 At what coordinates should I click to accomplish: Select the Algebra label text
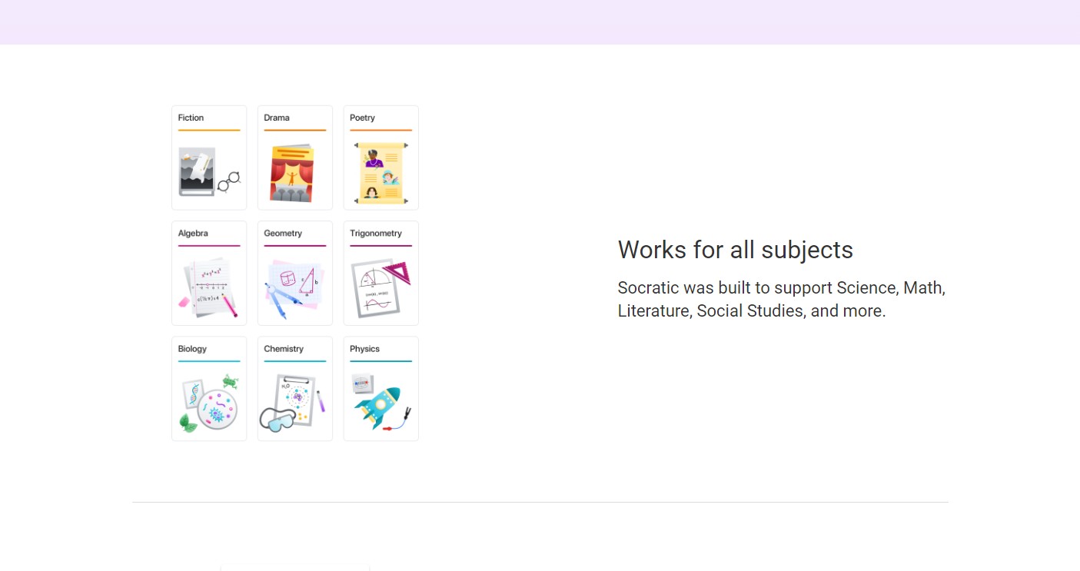(193, 233)
